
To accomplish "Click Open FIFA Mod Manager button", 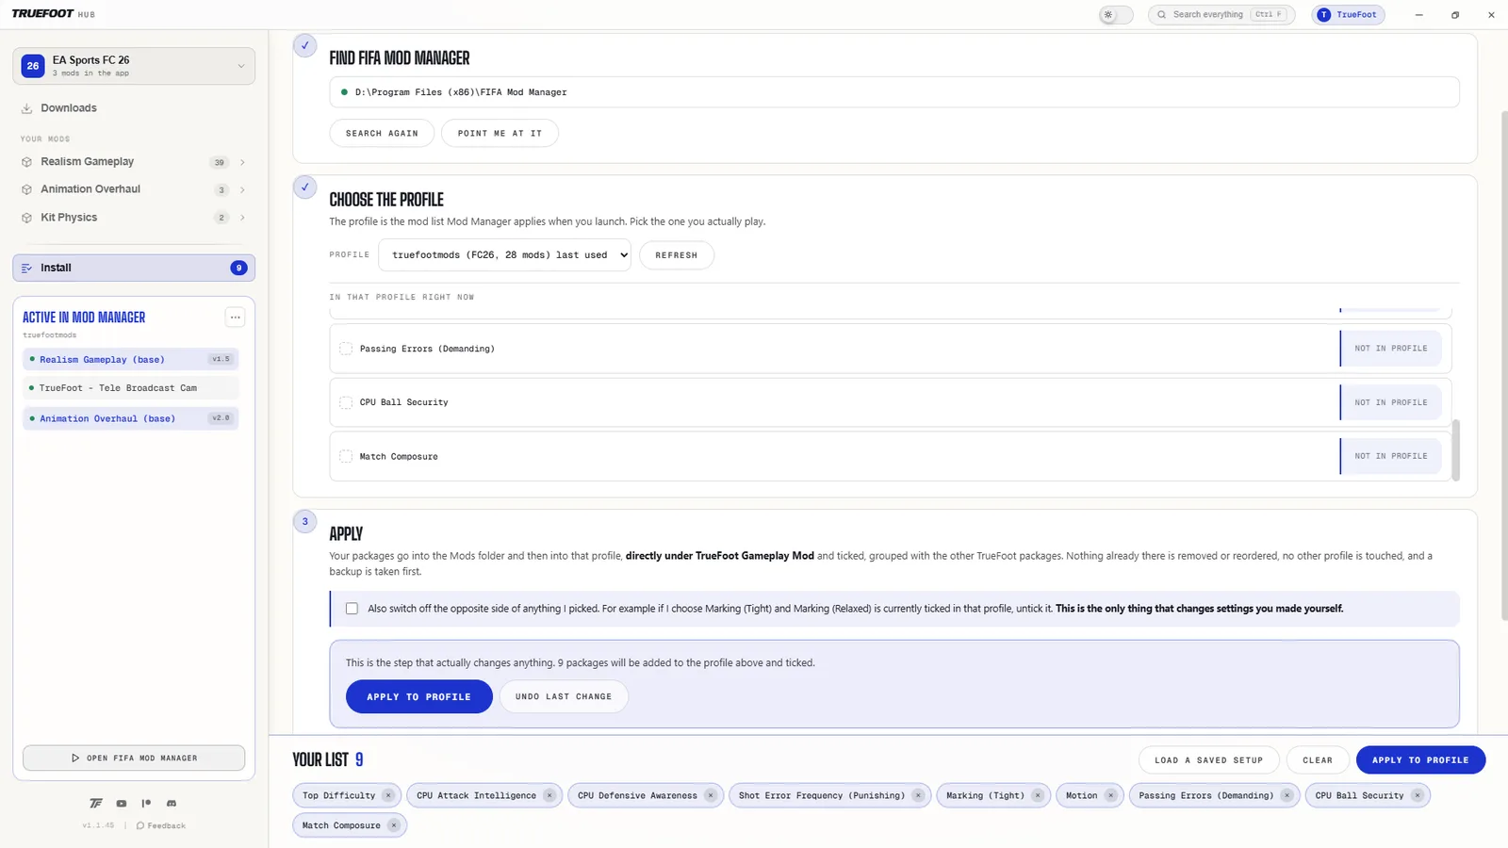I will [134, 758].
